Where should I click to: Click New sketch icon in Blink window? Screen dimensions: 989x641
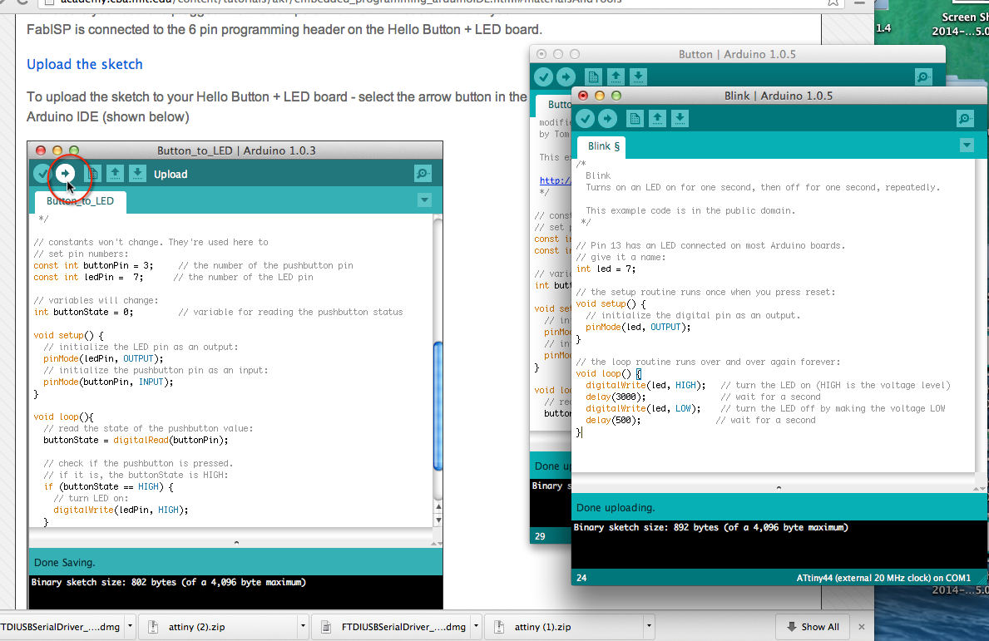[635, 119]
